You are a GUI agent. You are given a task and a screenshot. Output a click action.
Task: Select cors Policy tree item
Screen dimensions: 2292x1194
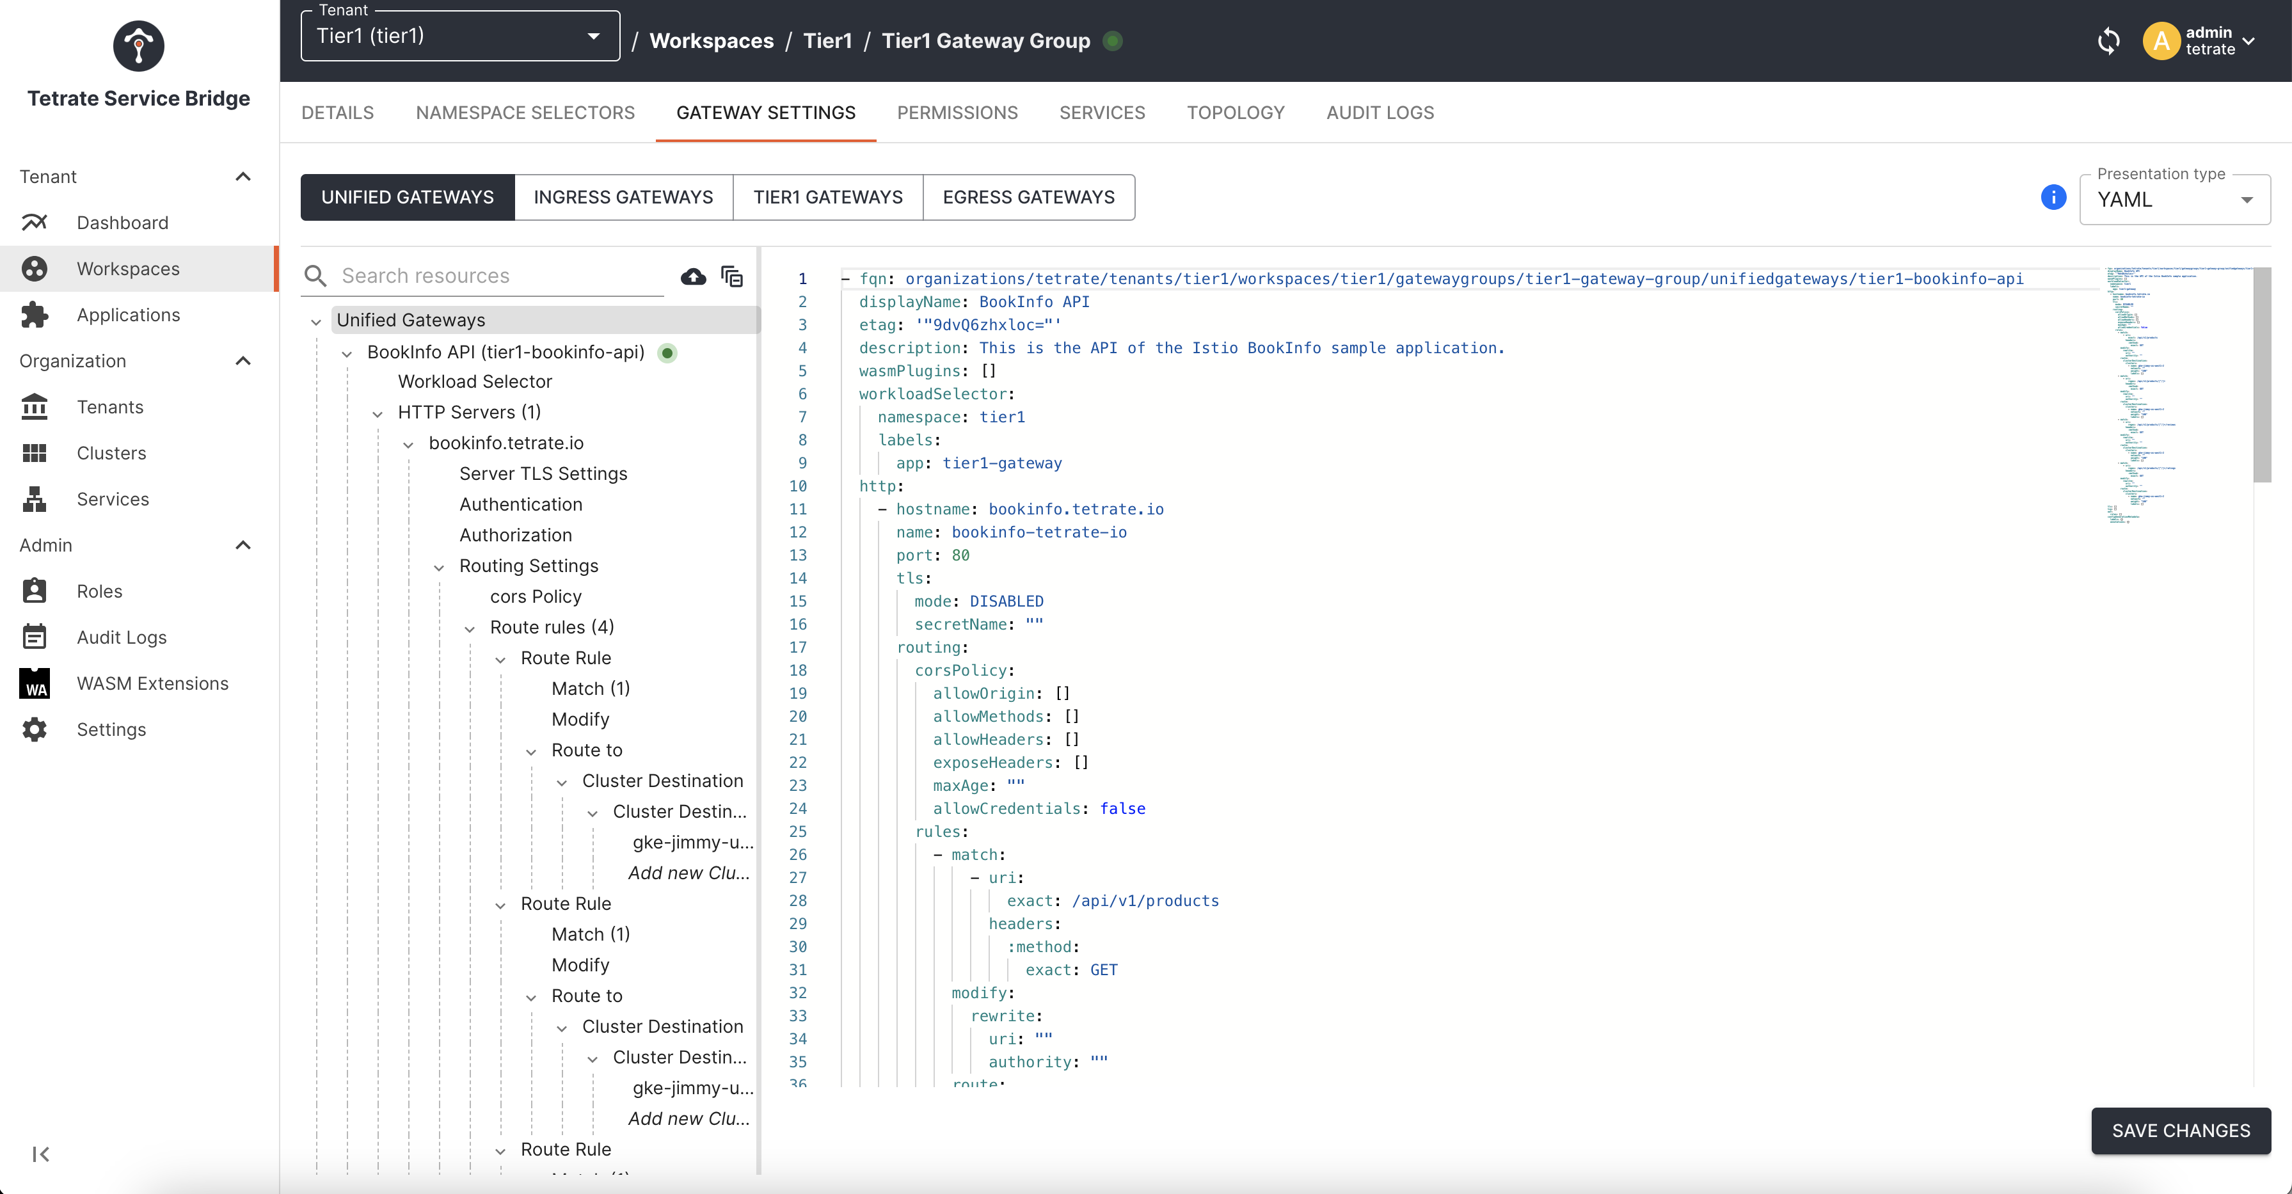point(536,596)
